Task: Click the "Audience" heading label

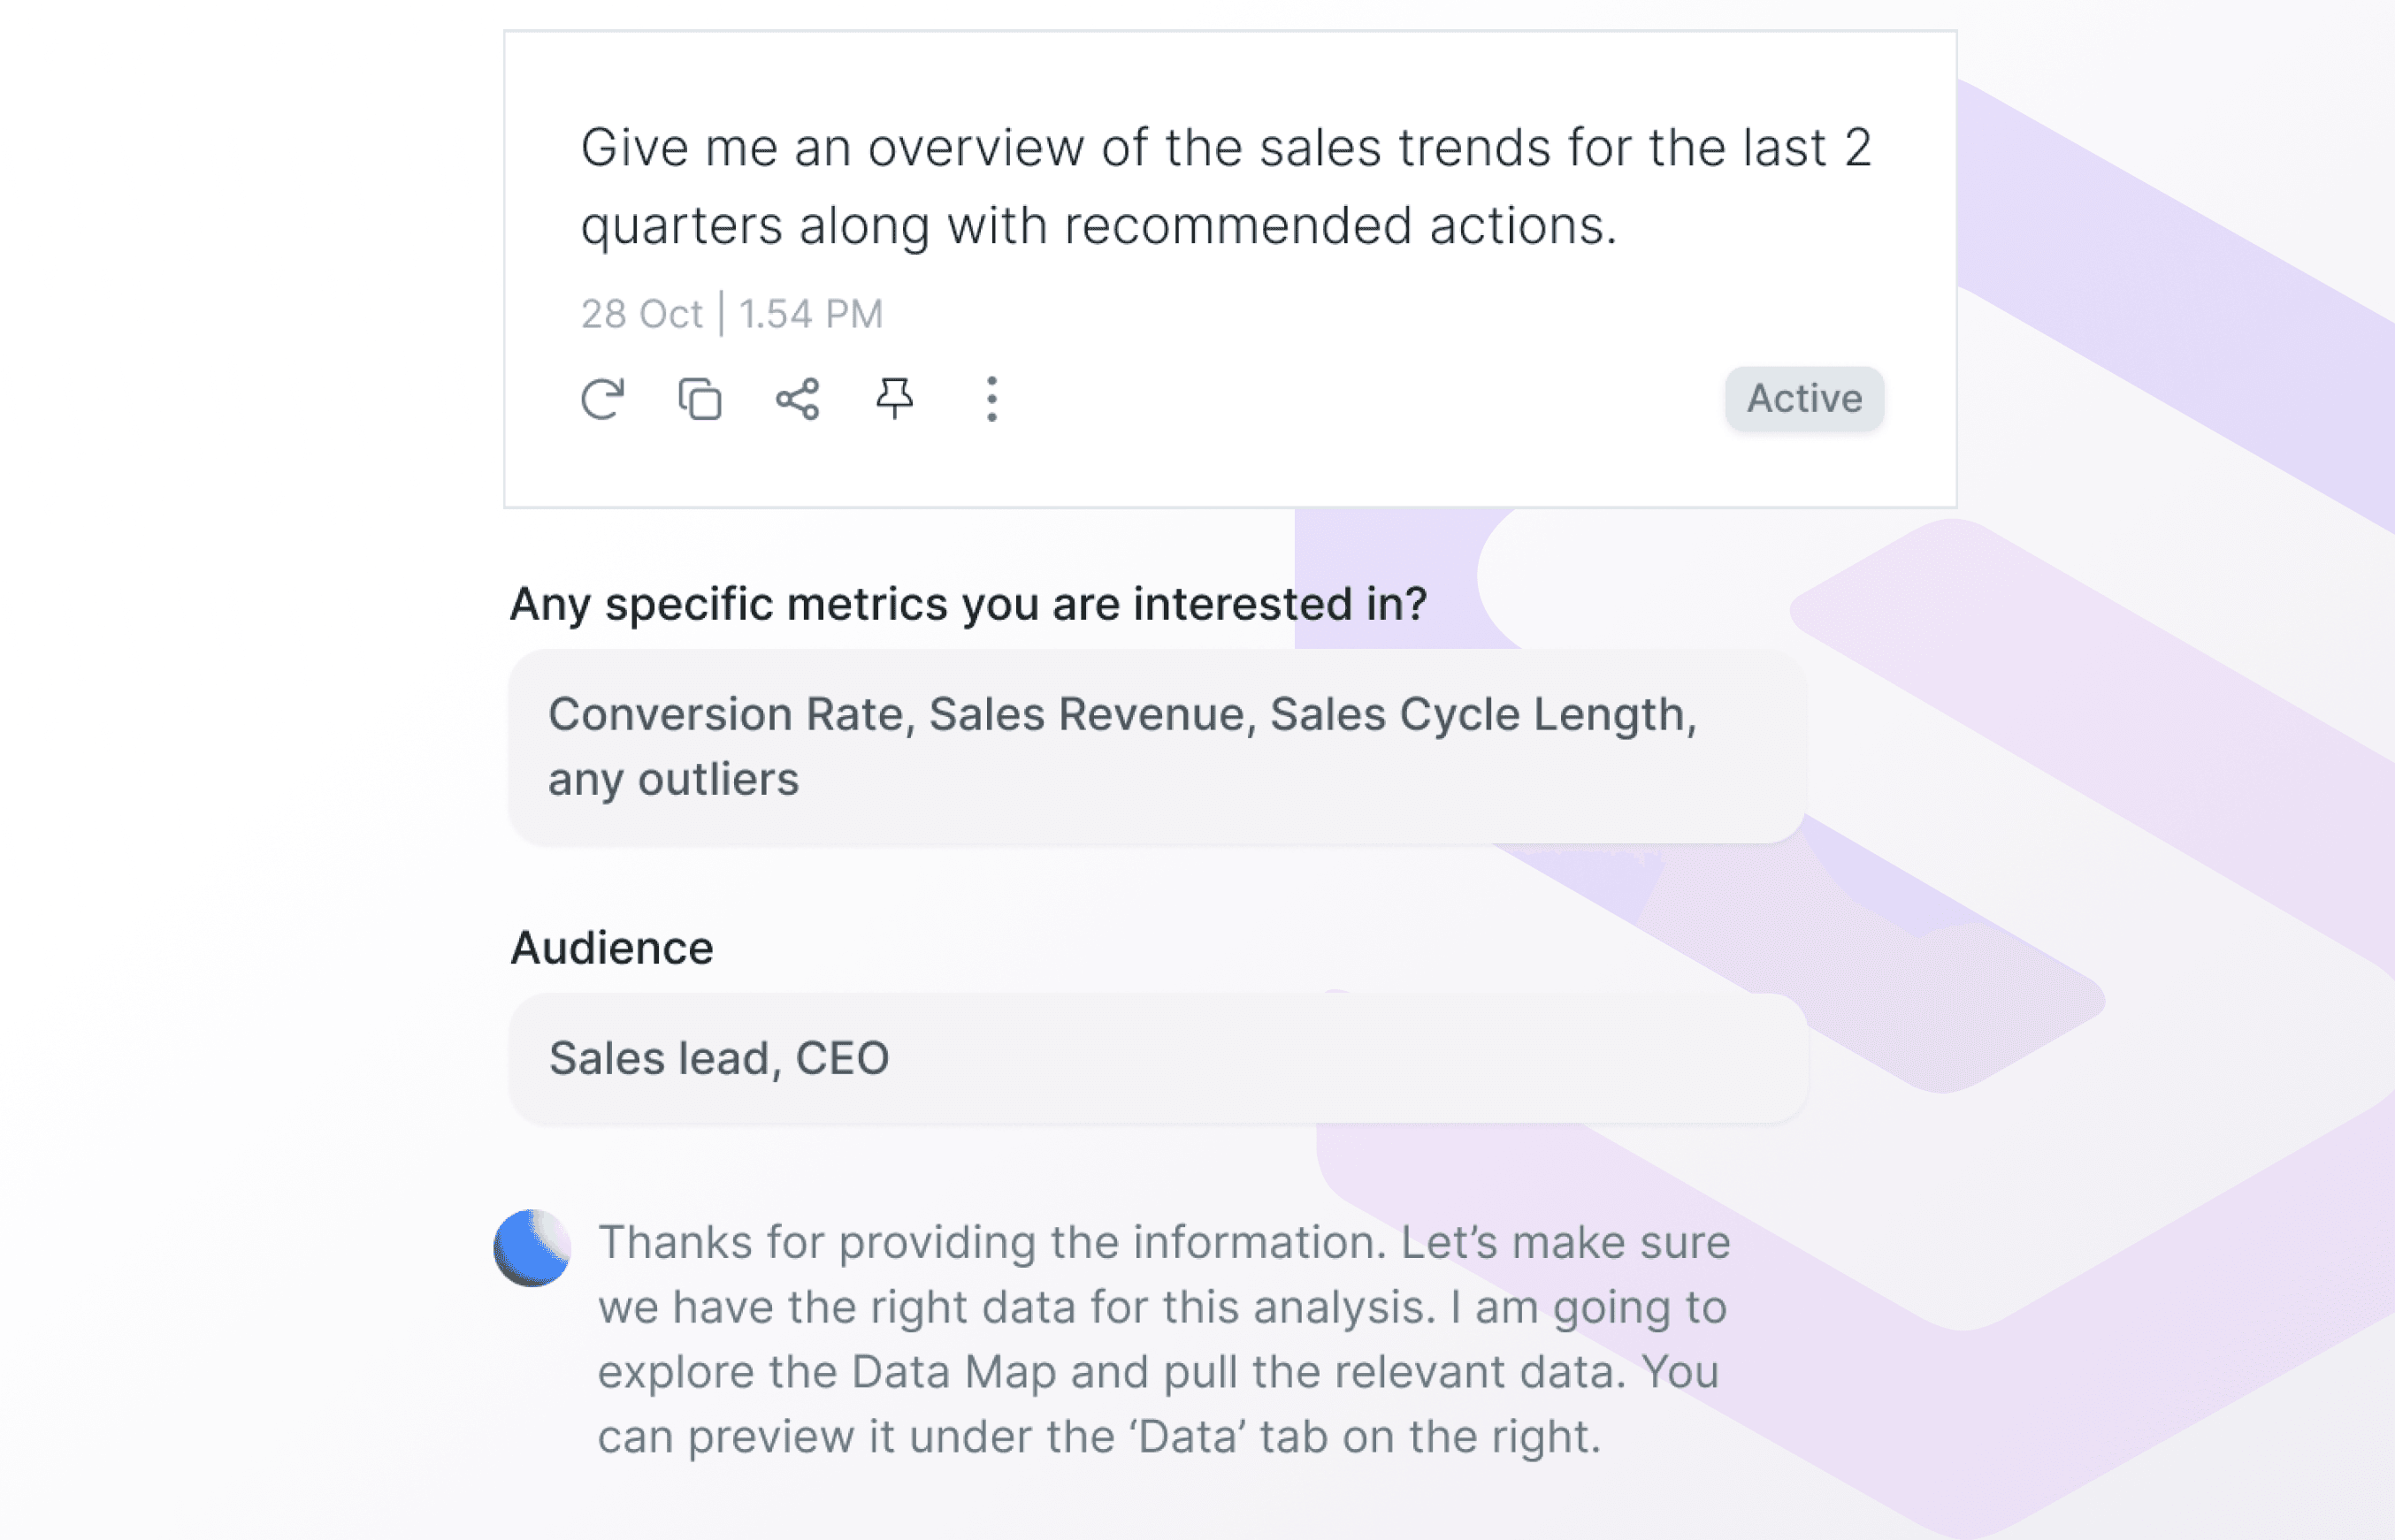Action: click(x=611, y=948)
